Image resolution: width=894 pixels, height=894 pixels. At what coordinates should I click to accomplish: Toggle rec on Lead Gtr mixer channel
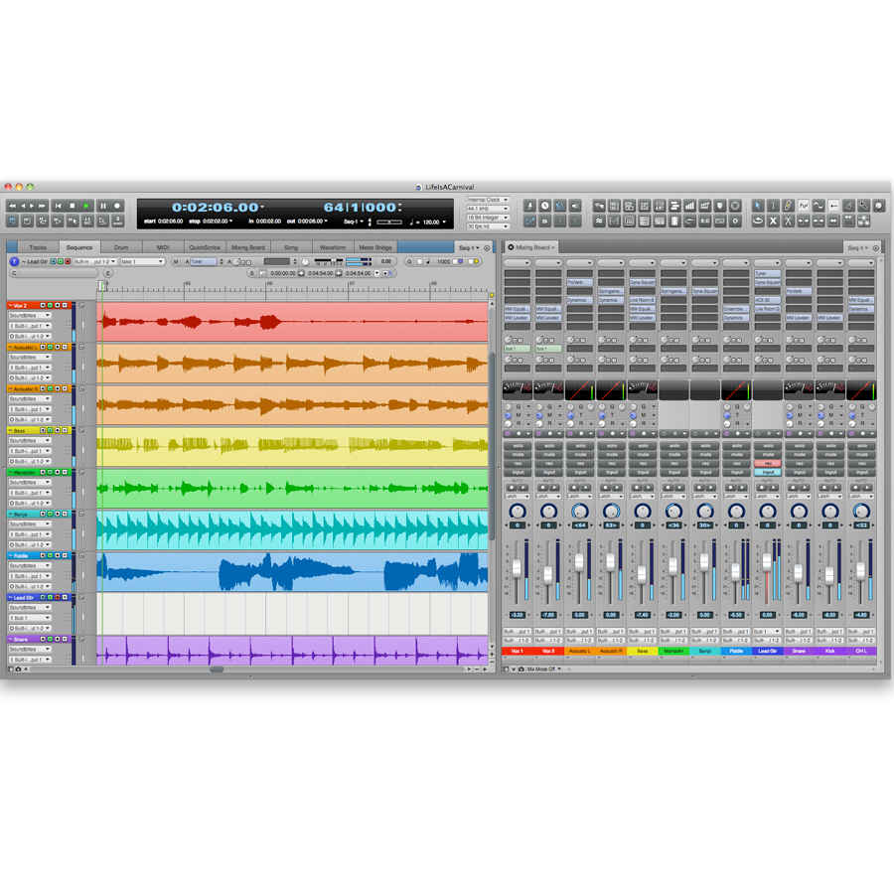coord(768,463)
